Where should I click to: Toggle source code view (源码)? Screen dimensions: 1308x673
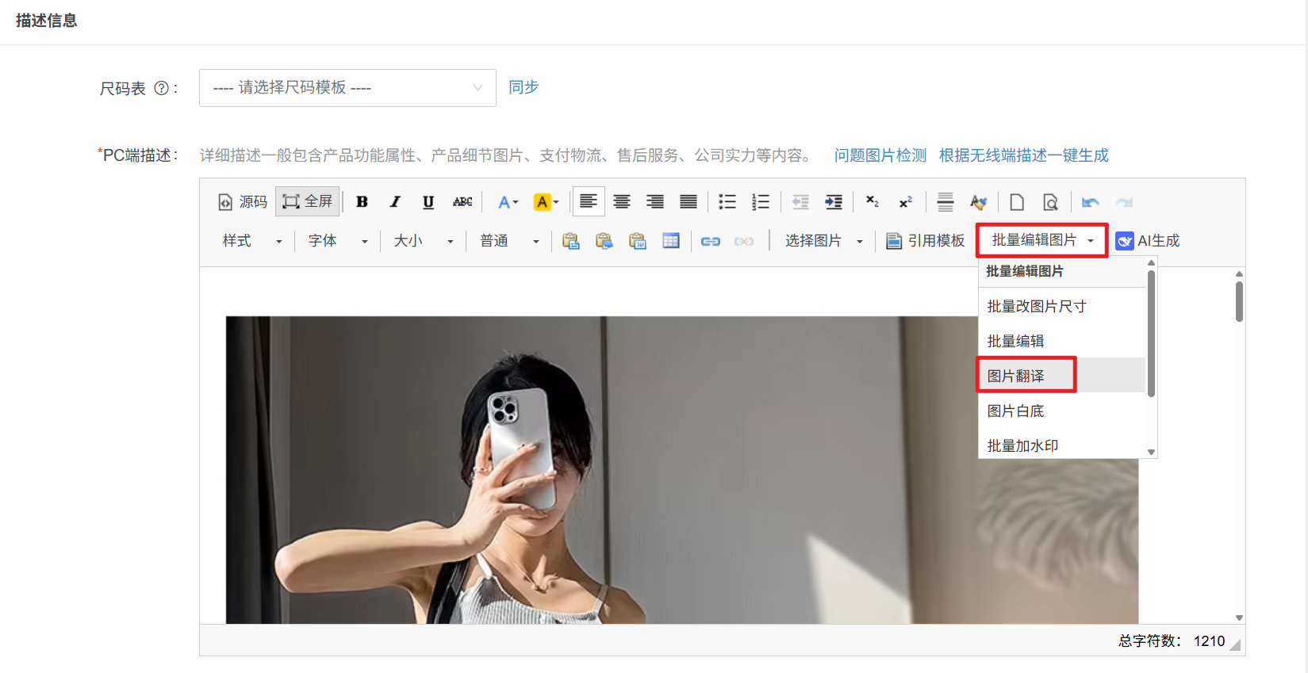click(x=244, y=202)
